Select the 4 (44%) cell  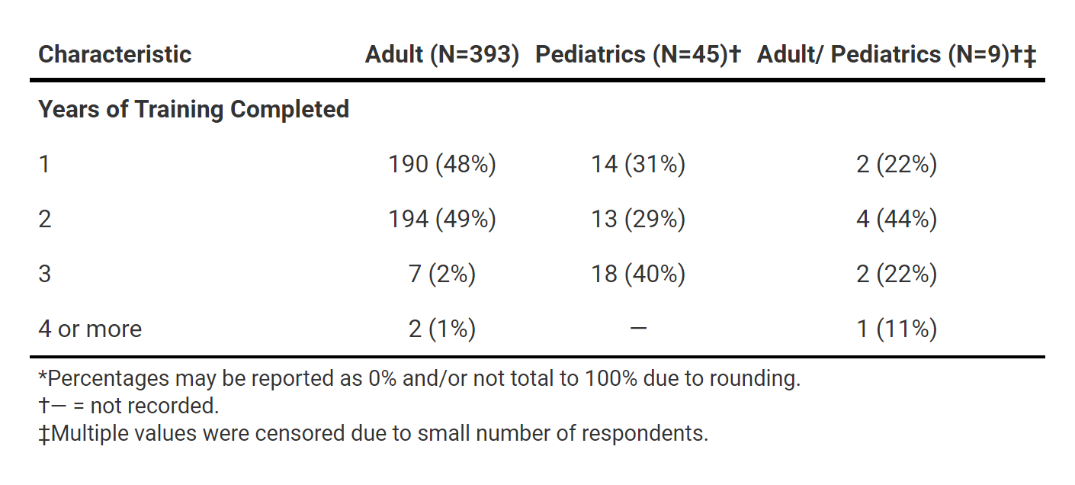(896, 219)
